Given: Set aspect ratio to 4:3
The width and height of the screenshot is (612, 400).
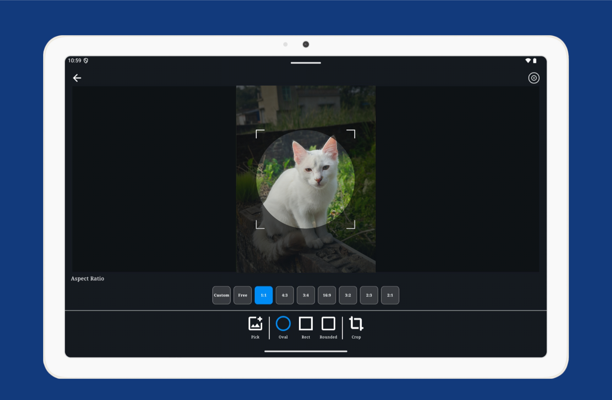Looking at the screenshot, I should [x=285, y=295].
